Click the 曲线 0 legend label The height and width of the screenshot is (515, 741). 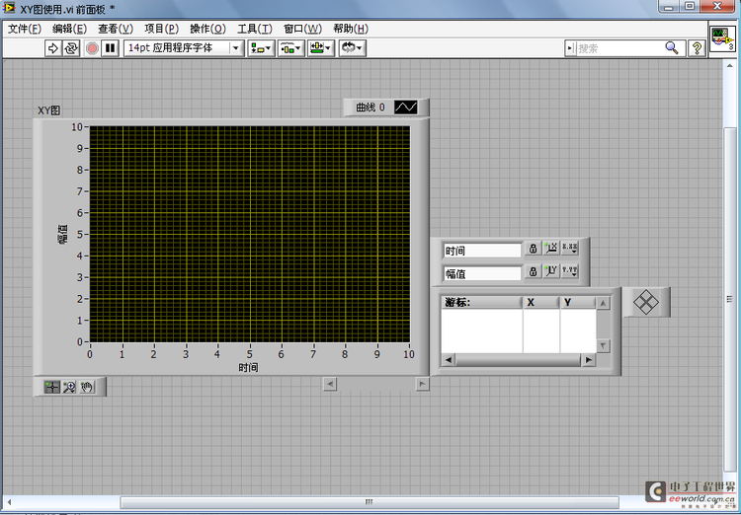(x=370, y=108)
